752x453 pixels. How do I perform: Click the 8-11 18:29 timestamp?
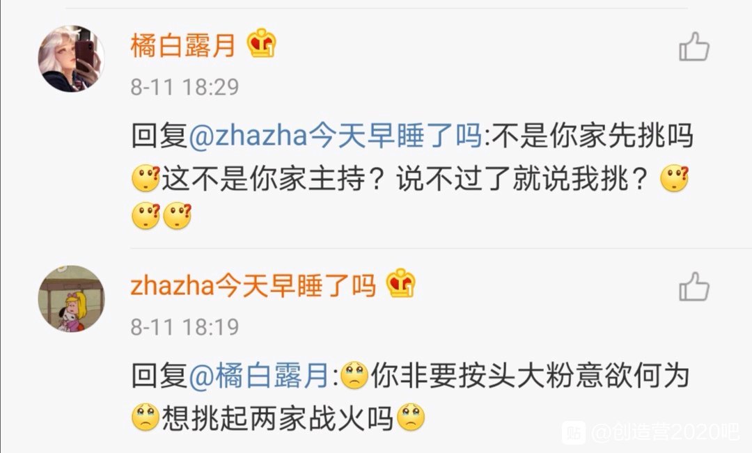pos(185,87)
